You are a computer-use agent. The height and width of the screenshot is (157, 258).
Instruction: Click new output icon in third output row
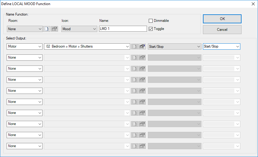[x=135, y=69]
